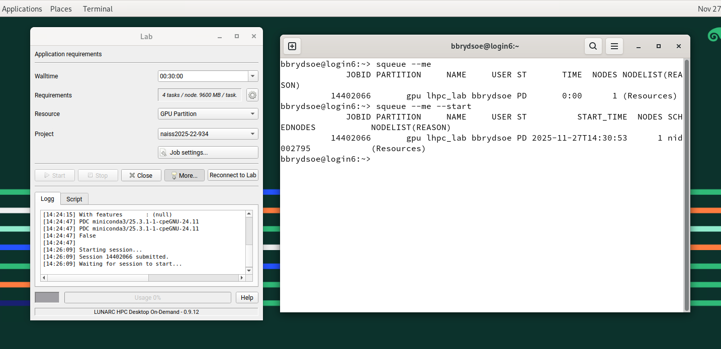This screenshot has width=721, height=349.
Task: Select the Logg tab
Action: [47, 199]
